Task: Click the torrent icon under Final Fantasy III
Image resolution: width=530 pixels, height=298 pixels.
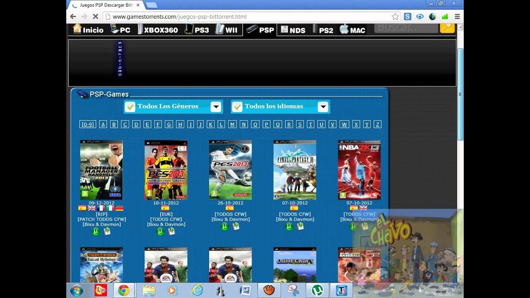Action: click(x=289, y=226)
